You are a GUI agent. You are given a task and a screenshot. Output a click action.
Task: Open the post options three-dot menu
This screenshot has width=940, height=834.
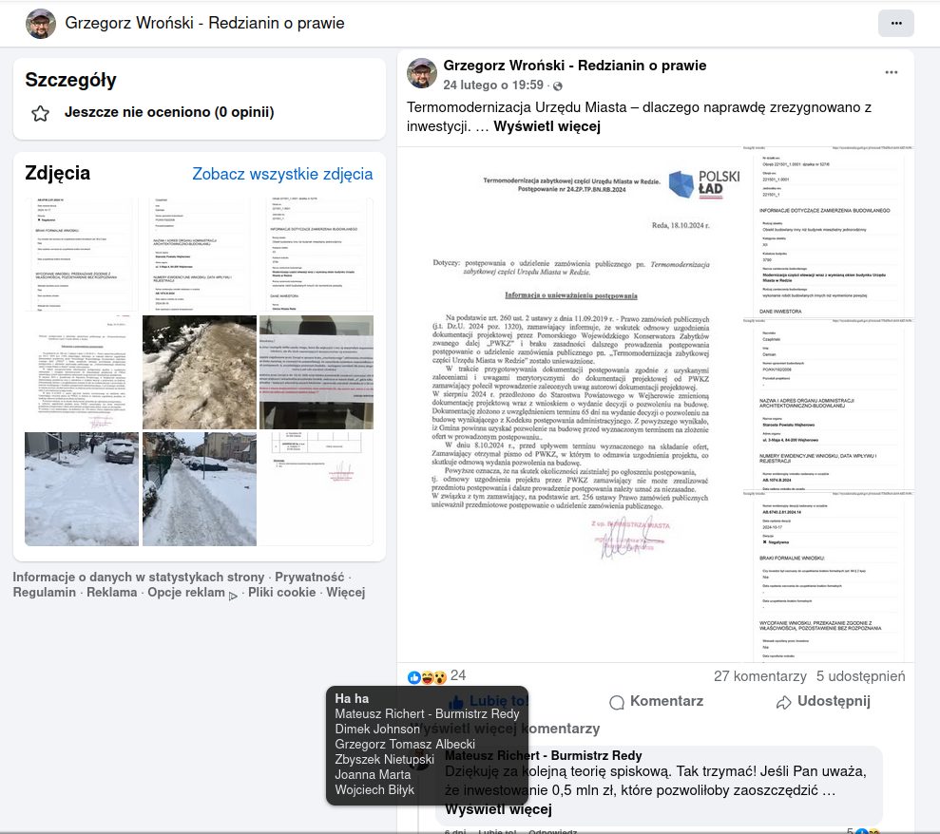[891, 73]
